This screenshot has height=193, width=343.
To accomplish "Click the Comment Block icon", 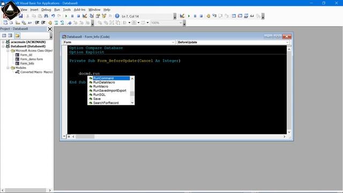I will coord(56,23).
